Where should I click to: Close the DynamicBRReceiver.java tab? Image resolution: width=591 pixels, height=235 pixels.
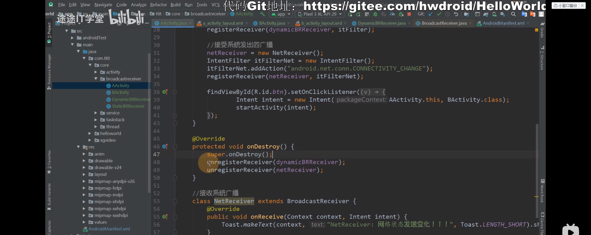(x=410, y=23)
